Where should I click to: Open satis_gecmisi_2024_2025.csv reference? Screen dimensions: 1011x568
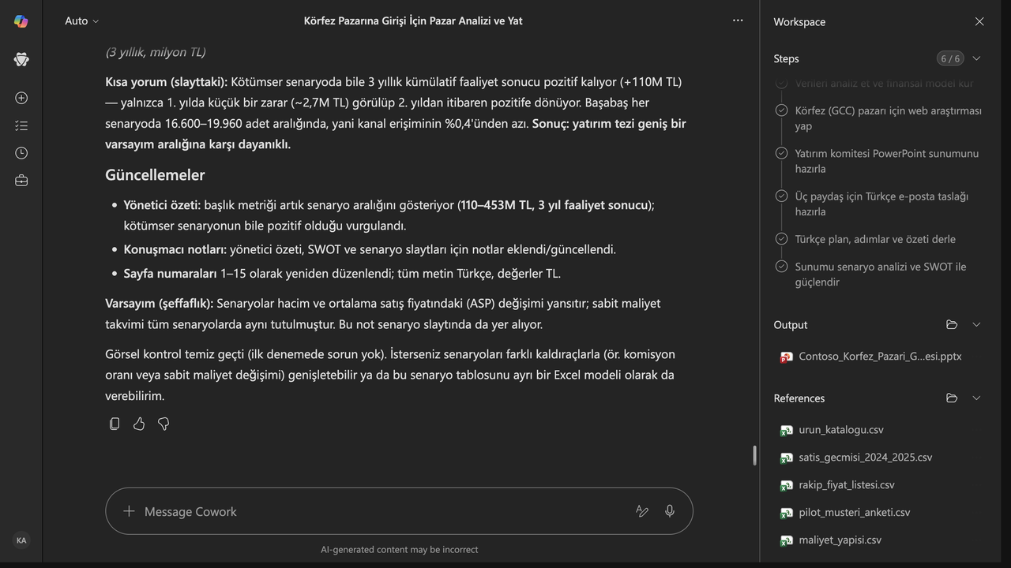(866, 458)
